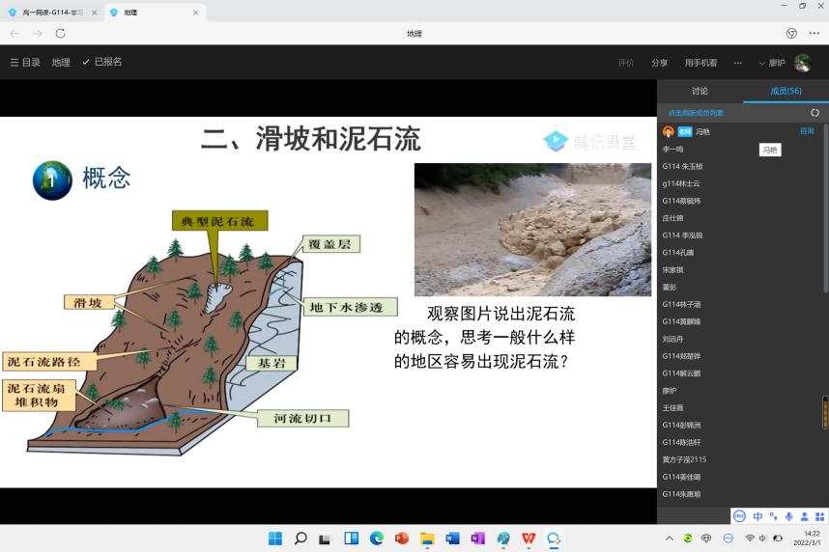Select the 成员(56) members tab
Image resolution: width=829 pixels, height=552 pixels.
click(x=786, y=91)
